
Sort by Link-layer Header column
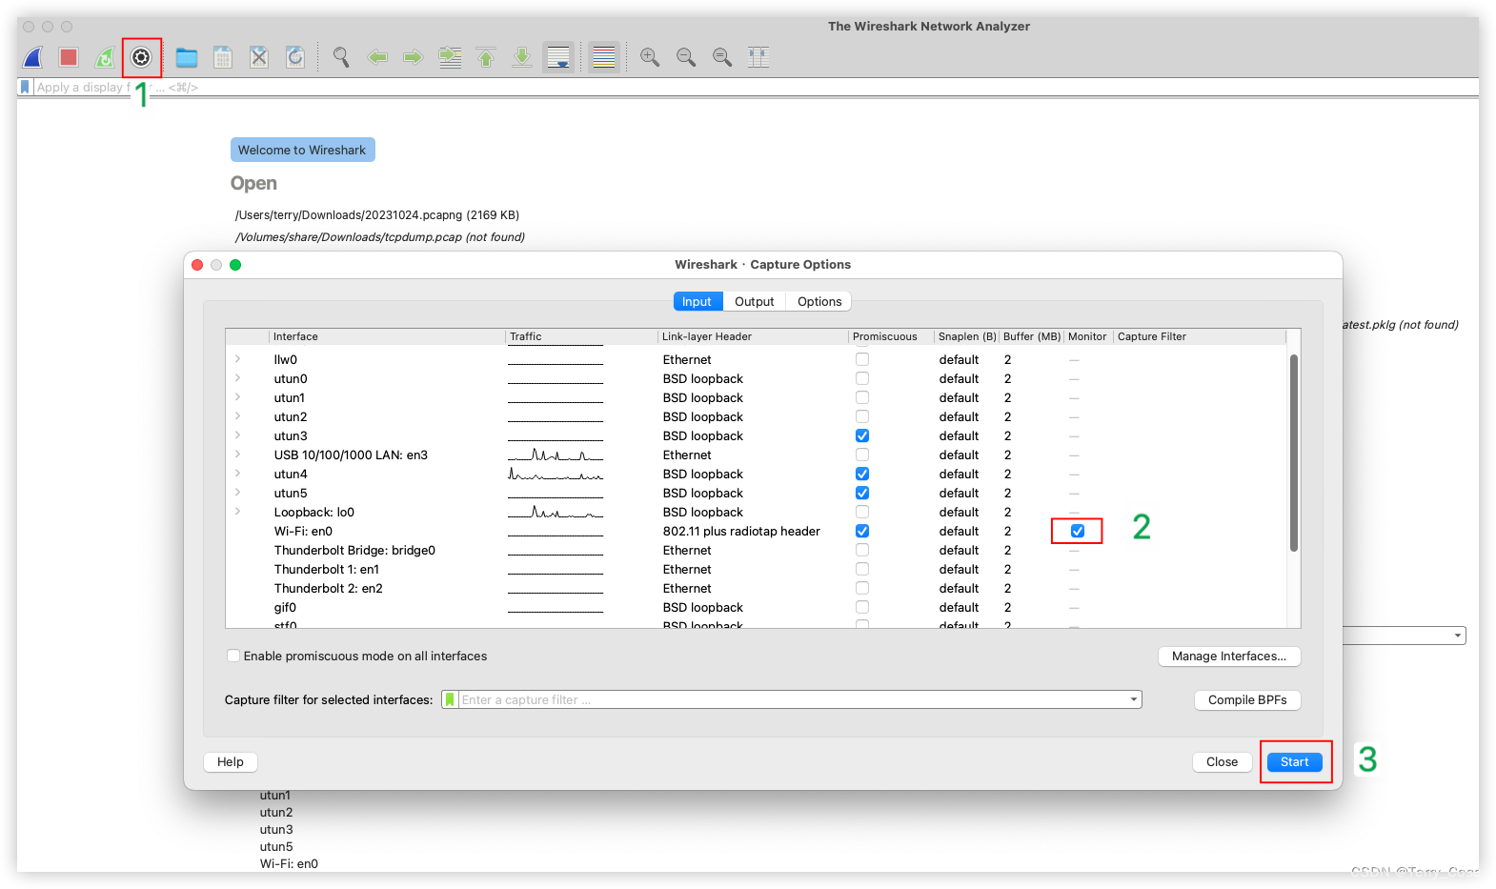(x=754, y=336)
